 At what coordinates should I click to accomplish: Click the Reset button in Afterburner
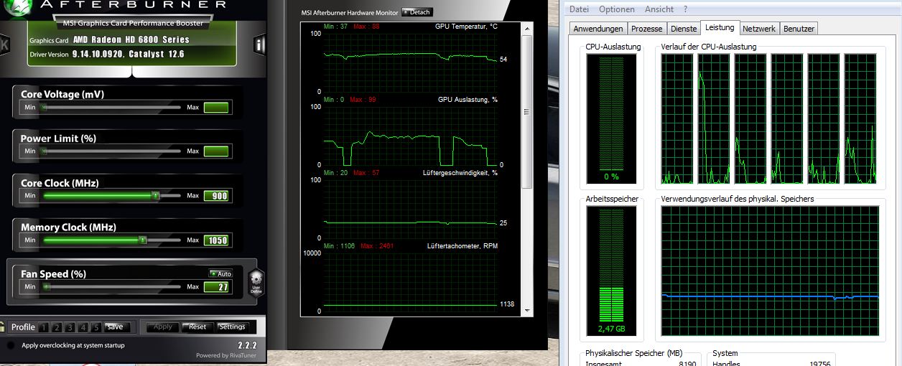coord(197,327)
